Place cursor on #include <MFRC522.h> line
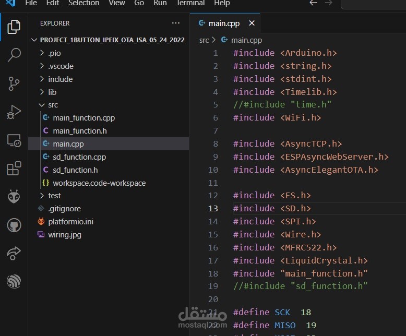Image resolution: width=406 pixels, height=336 pixels. tap(285, 247)
